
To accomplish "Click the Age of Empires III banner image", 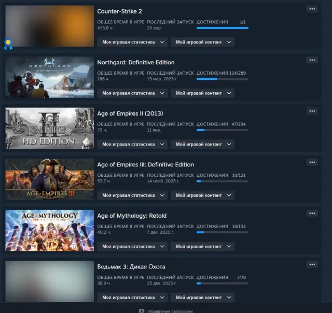I will coord(50,179).
